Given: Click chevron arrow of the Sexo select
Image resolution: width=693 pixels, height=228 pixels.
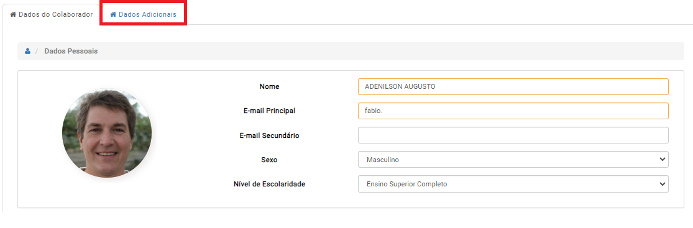Looking at the screenshot, I should tap(662, 160).
